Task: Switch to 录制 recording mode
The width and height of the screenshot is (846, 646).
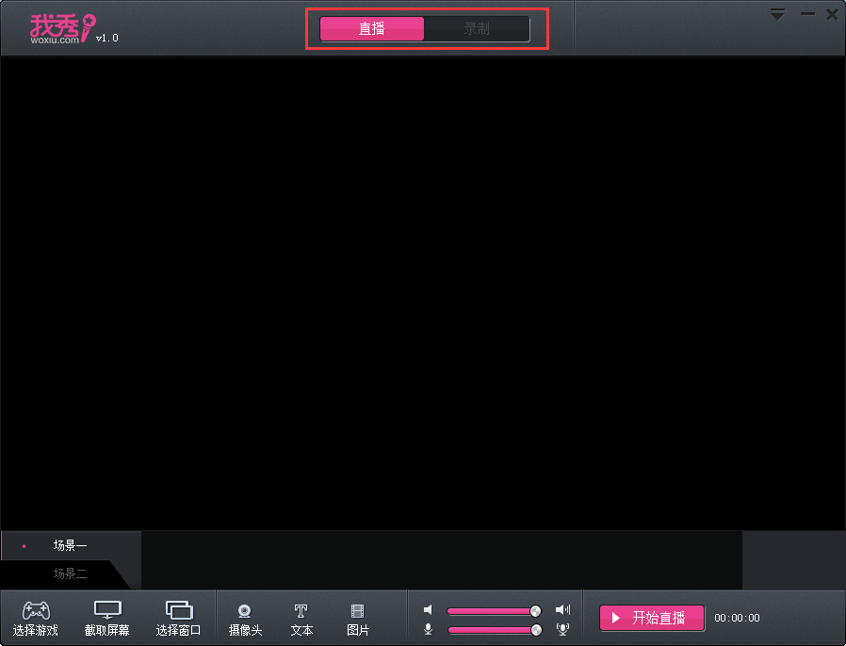Action: click(x=477, y=29)
